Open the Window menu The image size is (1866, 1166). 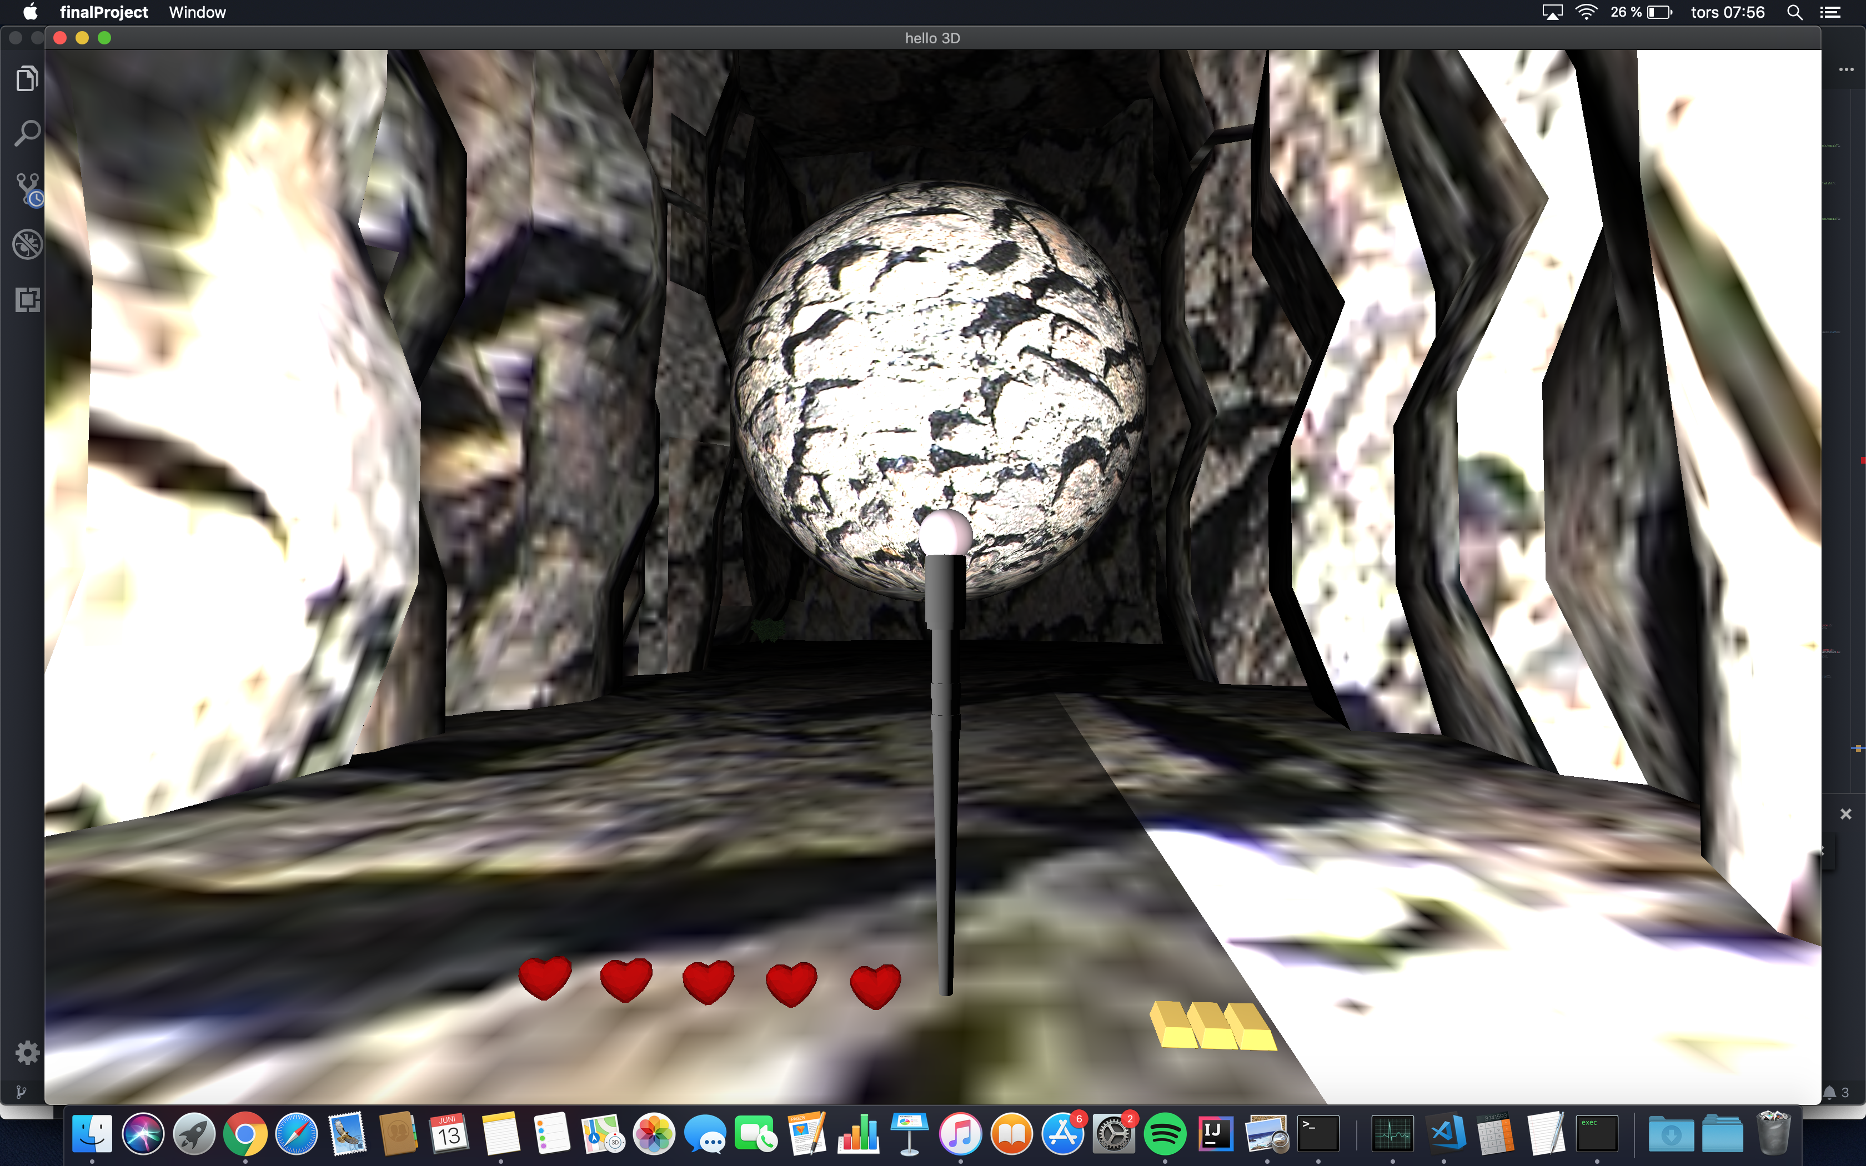pos(197,12)
